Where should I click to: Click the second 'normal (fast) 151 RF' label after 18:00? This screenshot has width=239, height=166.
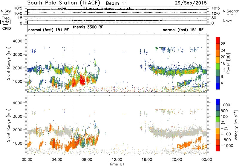tap(183, 30)
